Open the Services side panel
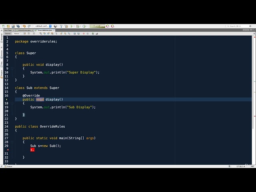256x192 pixels. pyautogui.click(x=2, y=54)
